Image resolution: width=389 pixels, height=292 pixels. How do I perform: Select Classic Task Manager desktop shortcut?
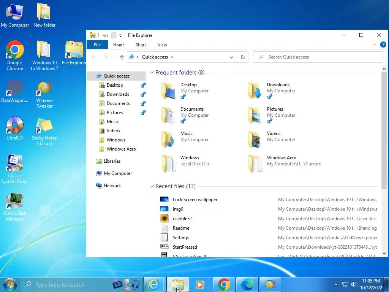coord(15,207)
